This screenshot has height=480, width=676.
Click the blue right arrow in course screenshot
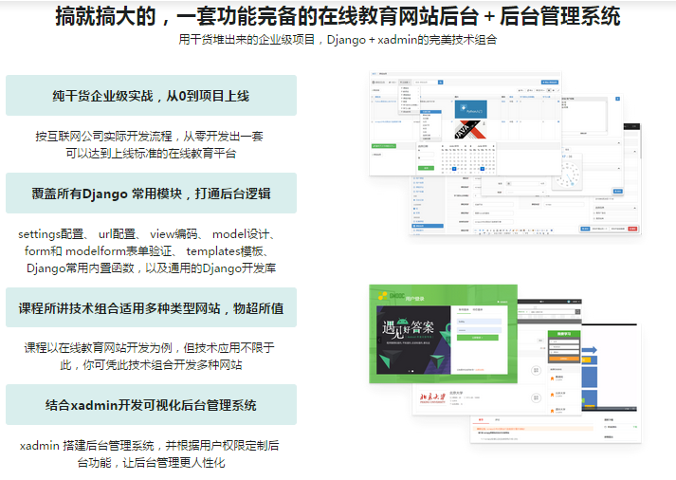589,350
